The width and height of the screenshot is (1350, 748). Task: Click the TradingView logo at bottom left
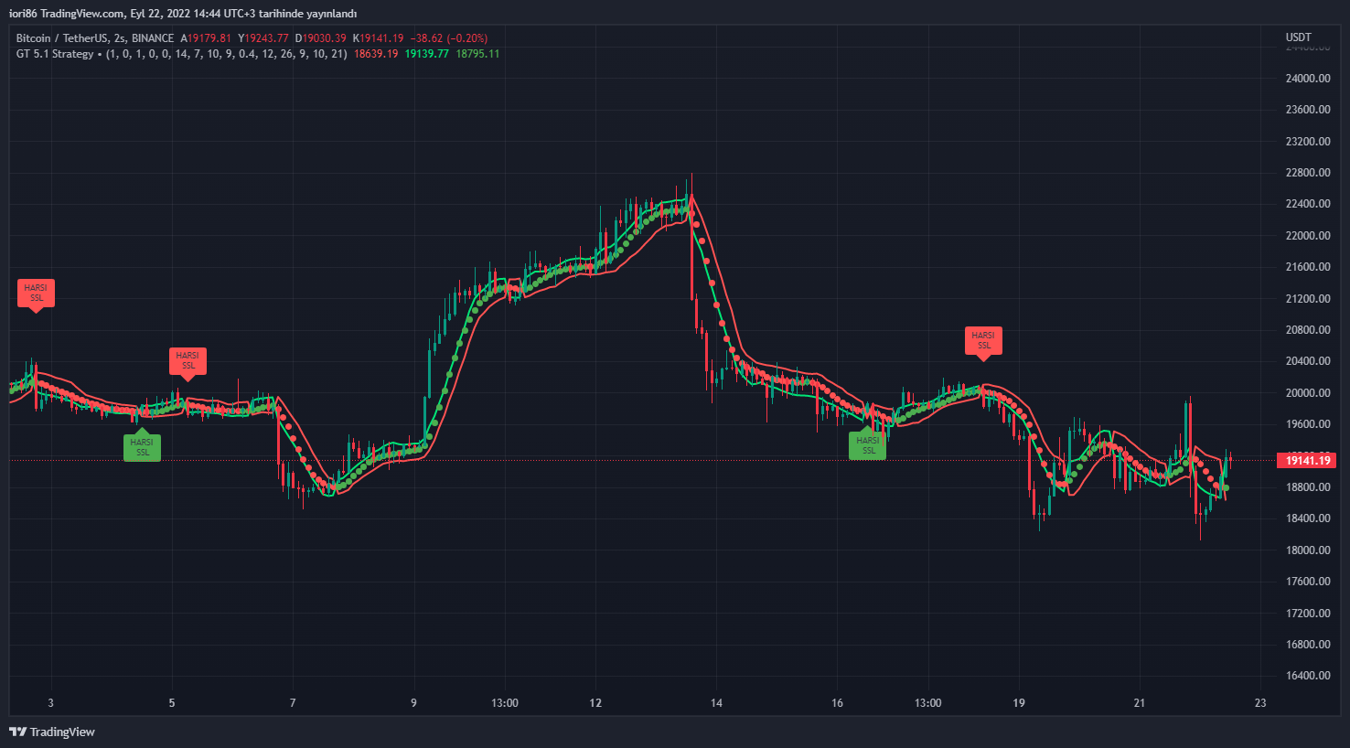coord(52,732)
